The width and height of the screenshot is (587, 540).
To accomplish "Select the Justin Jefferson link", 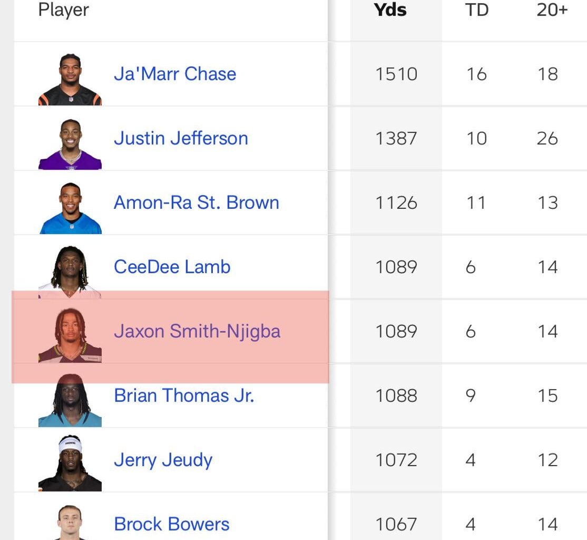I will tap(181, 138).
